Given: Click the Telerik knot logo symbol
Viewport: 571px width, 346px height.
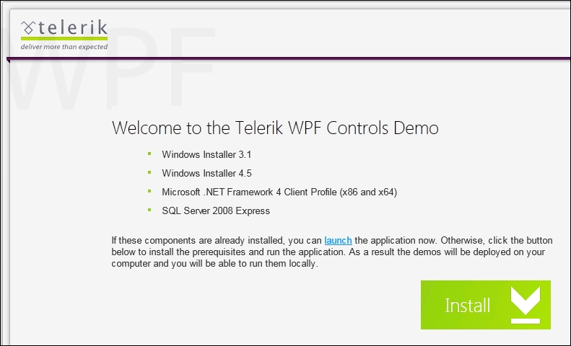Looking at the screenshot, I should [x=27, y=27].
